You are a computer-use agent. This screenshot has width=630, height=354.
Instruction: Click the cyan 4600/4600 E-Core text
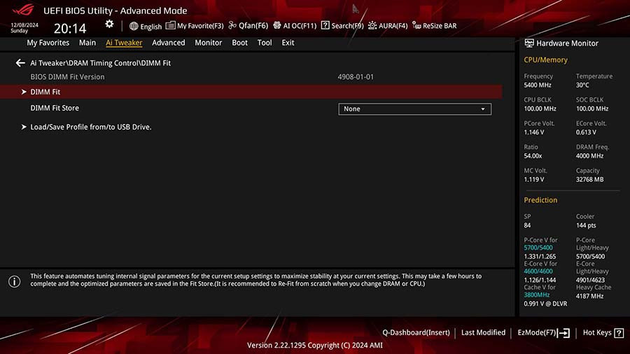[x=538, y=271]
